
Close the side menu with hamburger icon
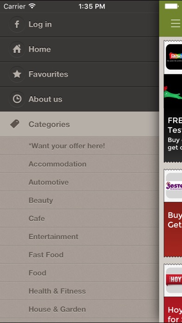(x=175, y=24)
